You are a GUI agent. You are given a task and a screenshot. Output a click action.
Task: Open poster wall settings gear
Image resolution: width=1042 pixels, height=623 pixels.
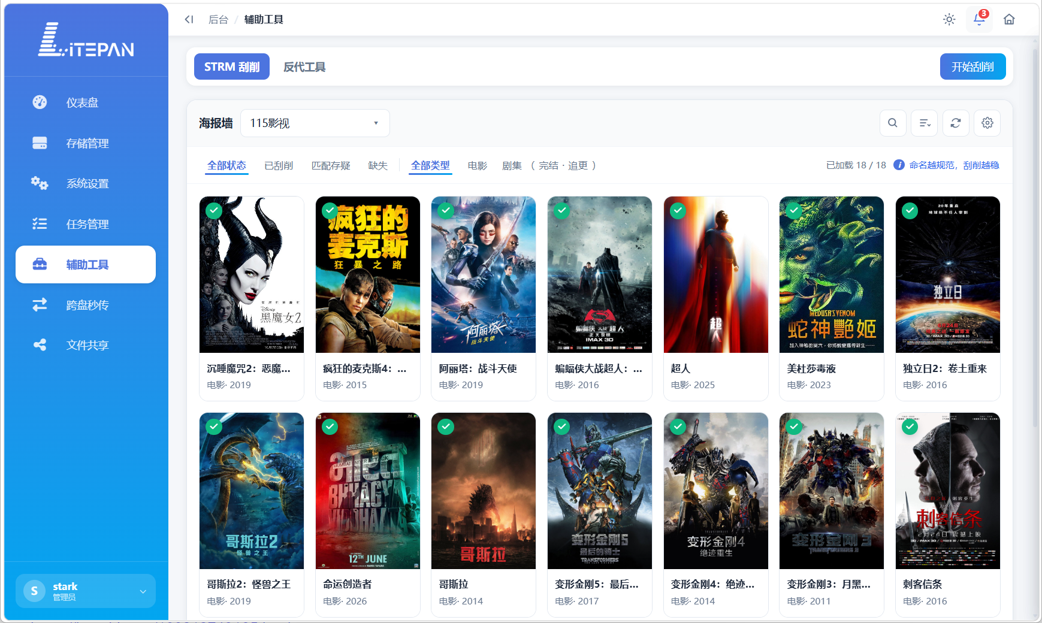pyautogui.click(x=987, y=123)
